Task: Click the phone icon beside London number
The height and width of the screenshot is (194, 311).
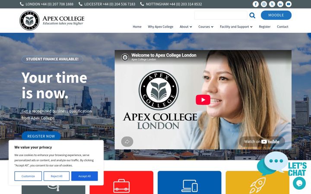Action: (22, 4)
